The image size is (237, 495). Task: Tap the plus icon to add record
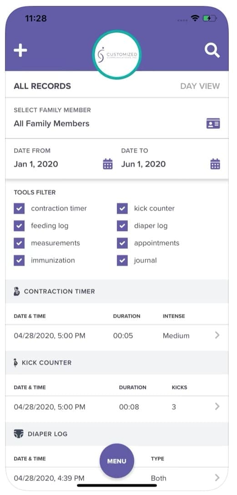coord(20,51)
